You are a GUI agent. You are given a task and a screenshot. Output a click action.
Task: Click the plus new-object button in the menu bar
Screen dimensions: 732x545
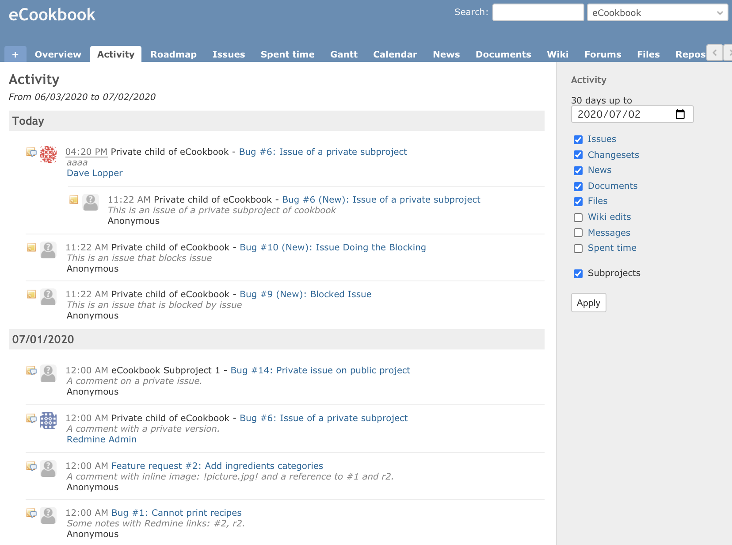(x=15, y=54)
